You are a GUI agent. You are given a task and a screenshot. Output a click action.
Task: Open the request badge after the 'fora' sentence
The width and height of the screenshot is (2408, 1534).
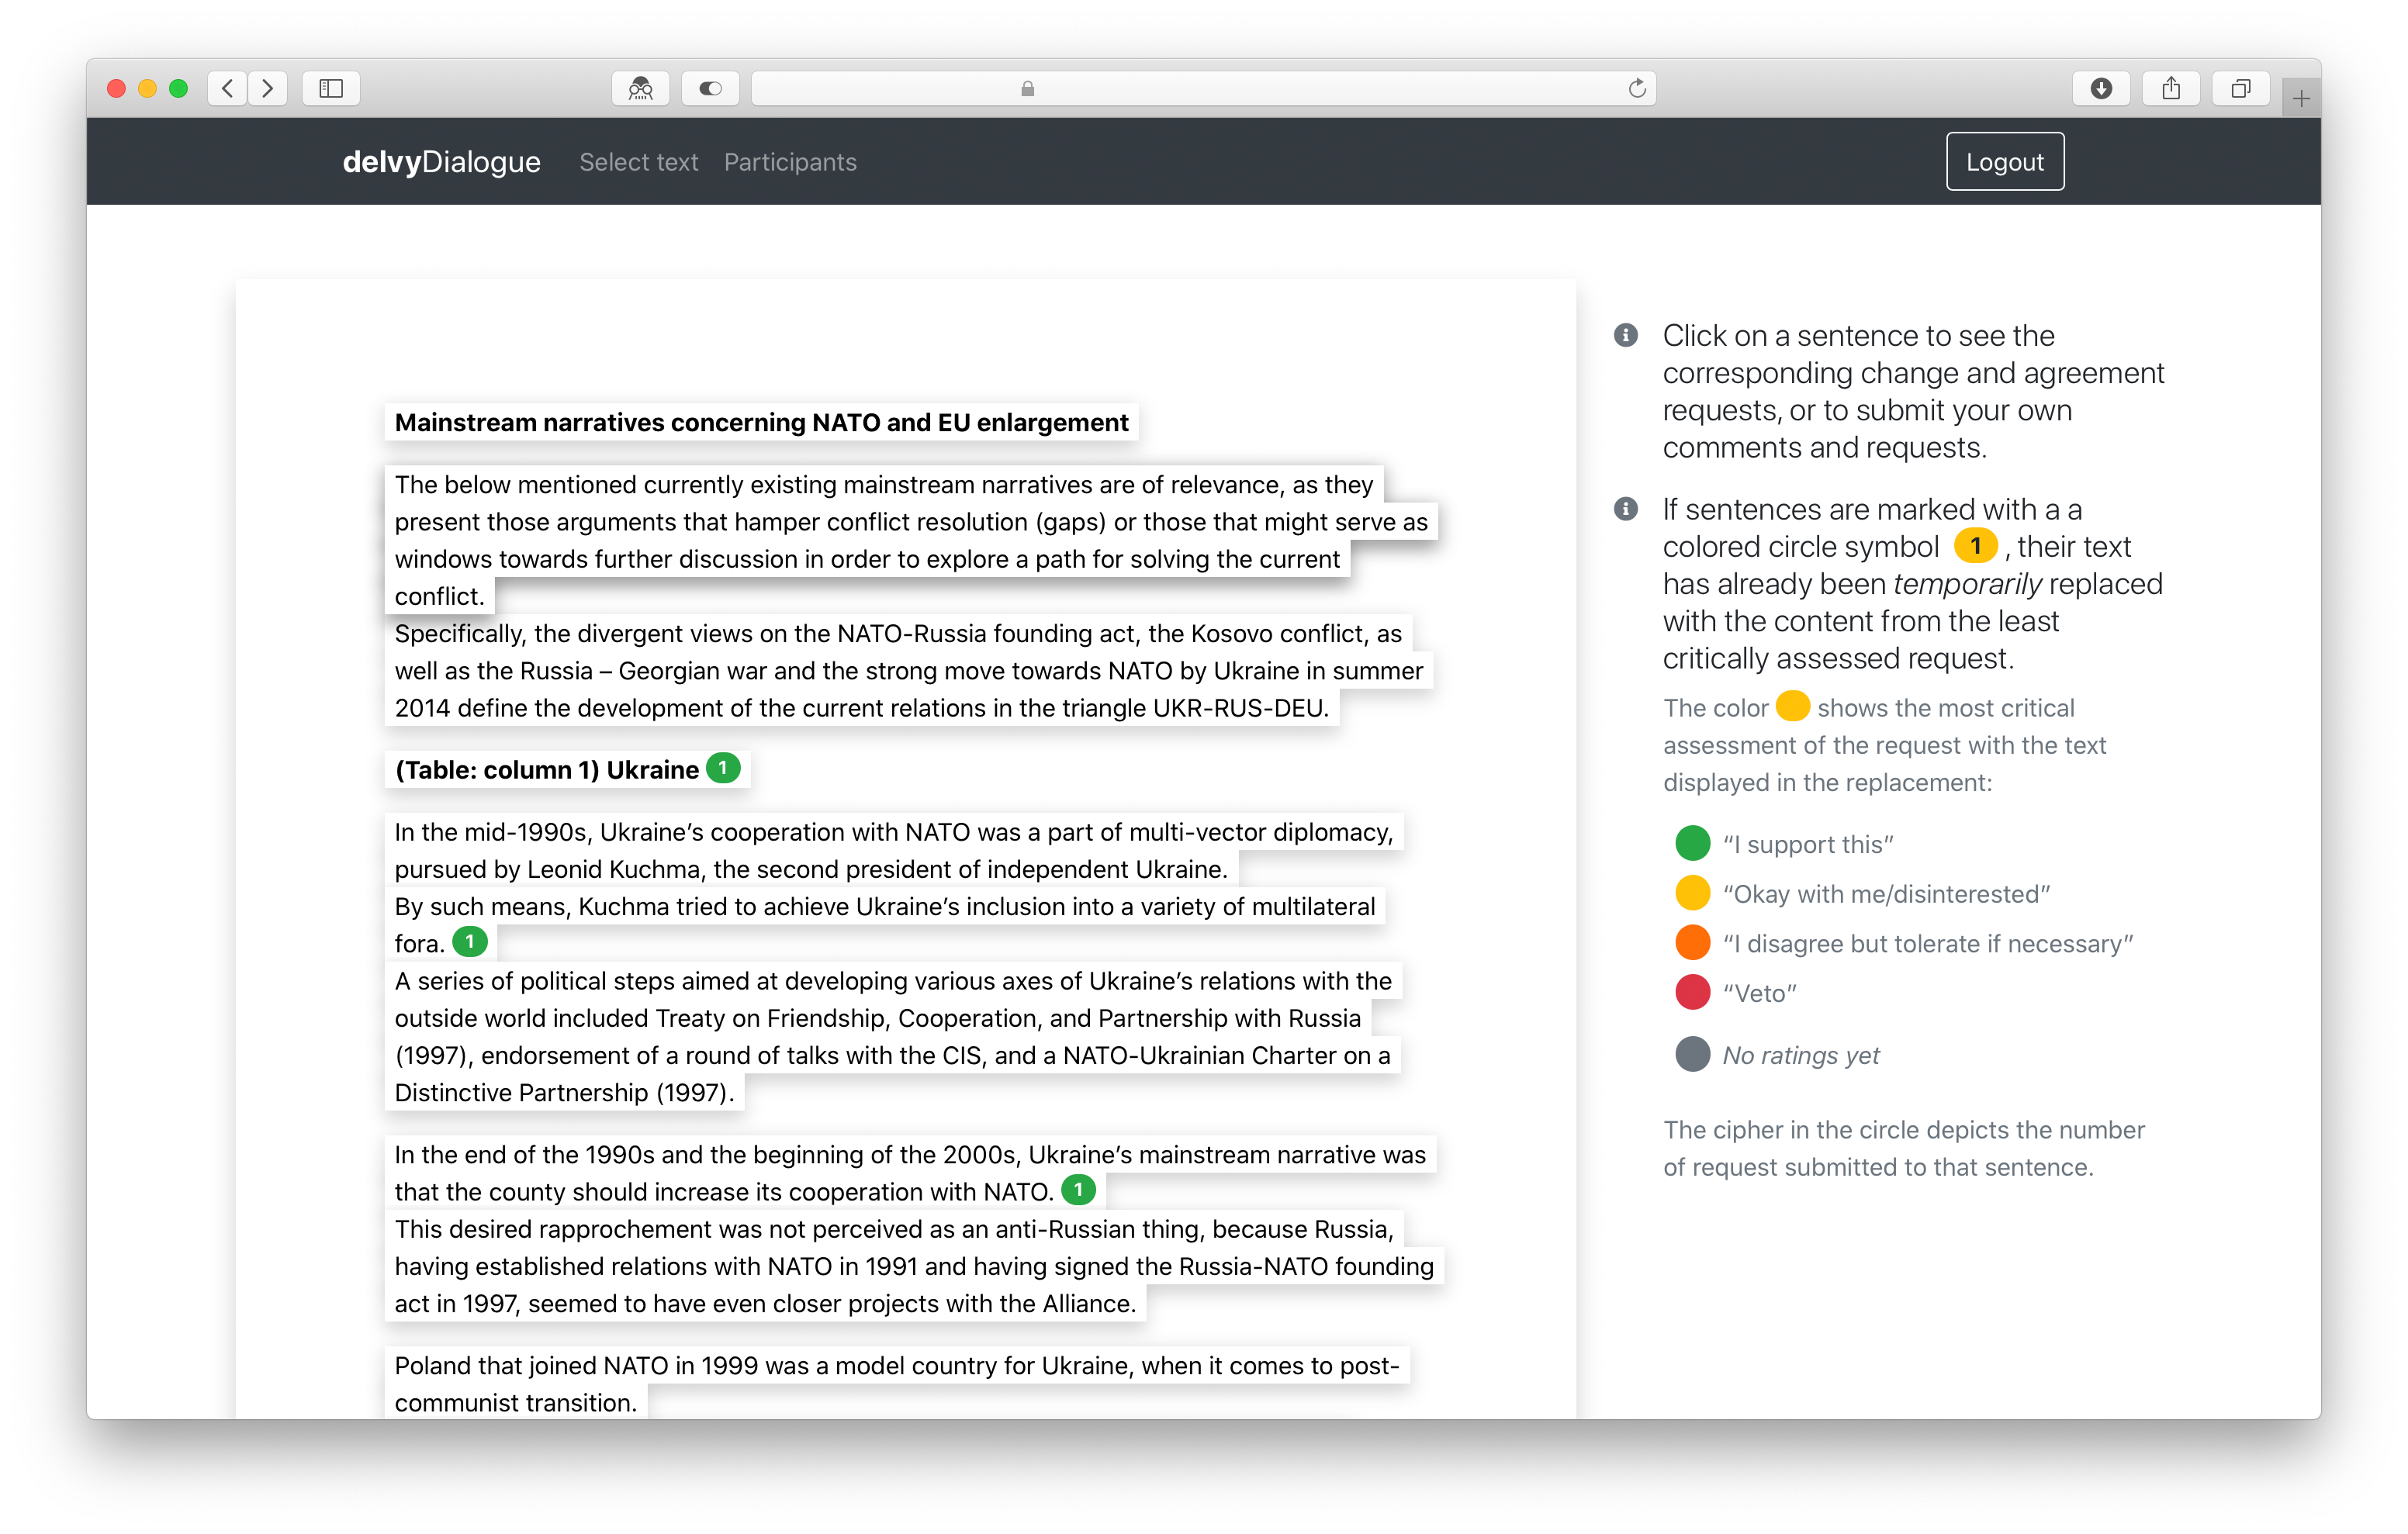[x=470, y=941]
